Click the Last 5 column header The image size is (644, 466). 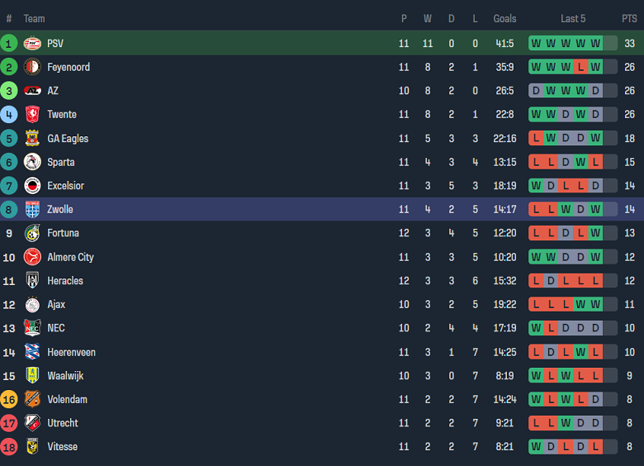coord(573,18)
